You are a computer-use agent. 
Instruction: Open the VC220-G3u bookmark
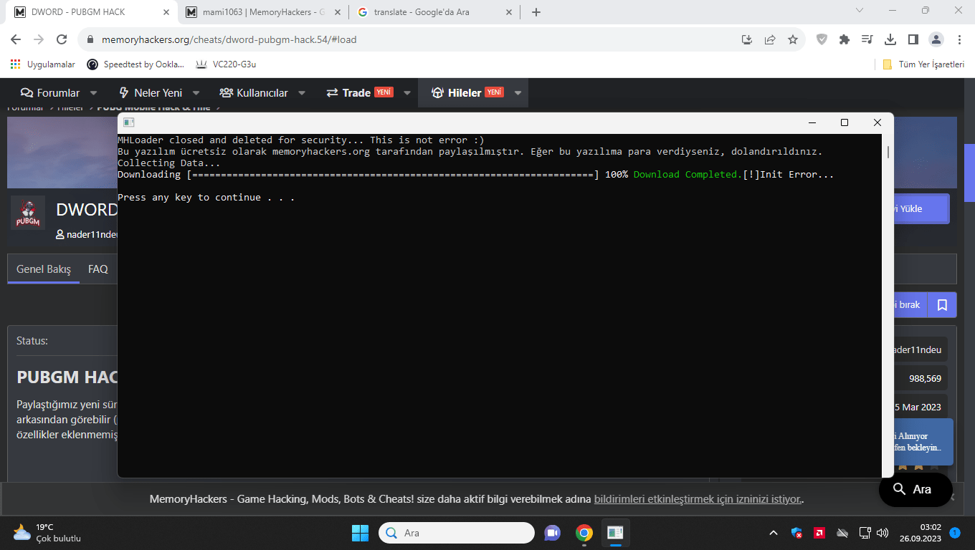click(x=226, y=64)
